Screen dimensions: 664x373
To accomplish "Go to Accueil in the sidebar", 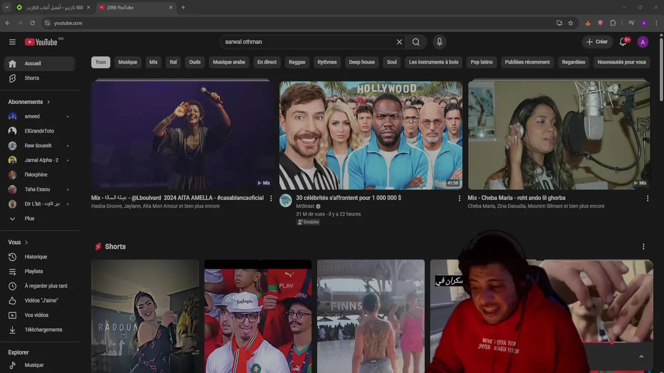I will (40, 63).
